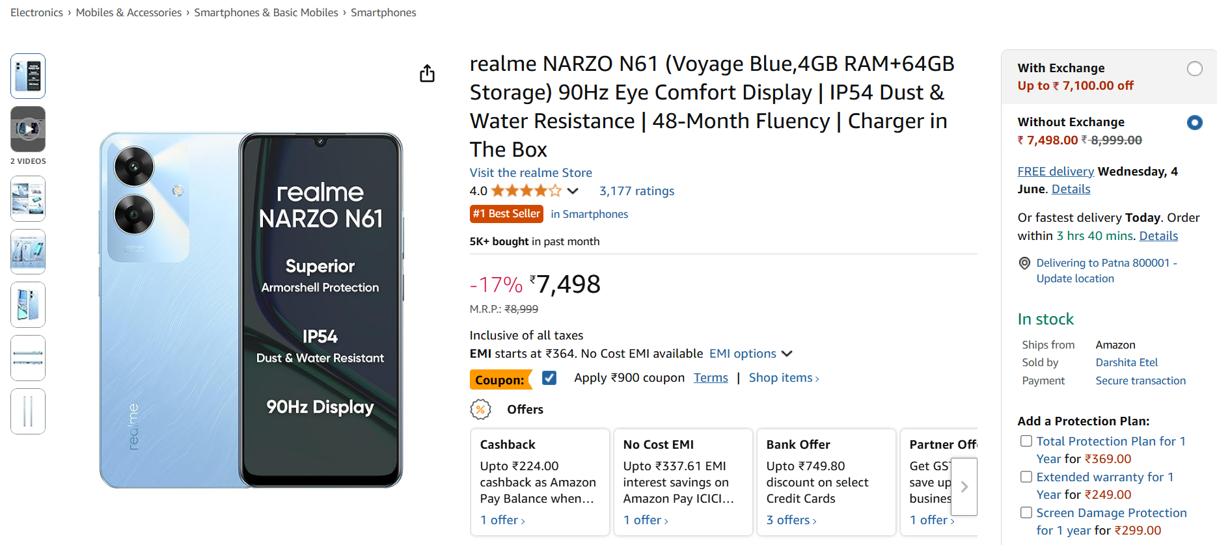Uncheck the ₹900 coupon checkbox
The width and height of the screenshot is (1217, 545).
pyautogui.click(x=549, y=378)
